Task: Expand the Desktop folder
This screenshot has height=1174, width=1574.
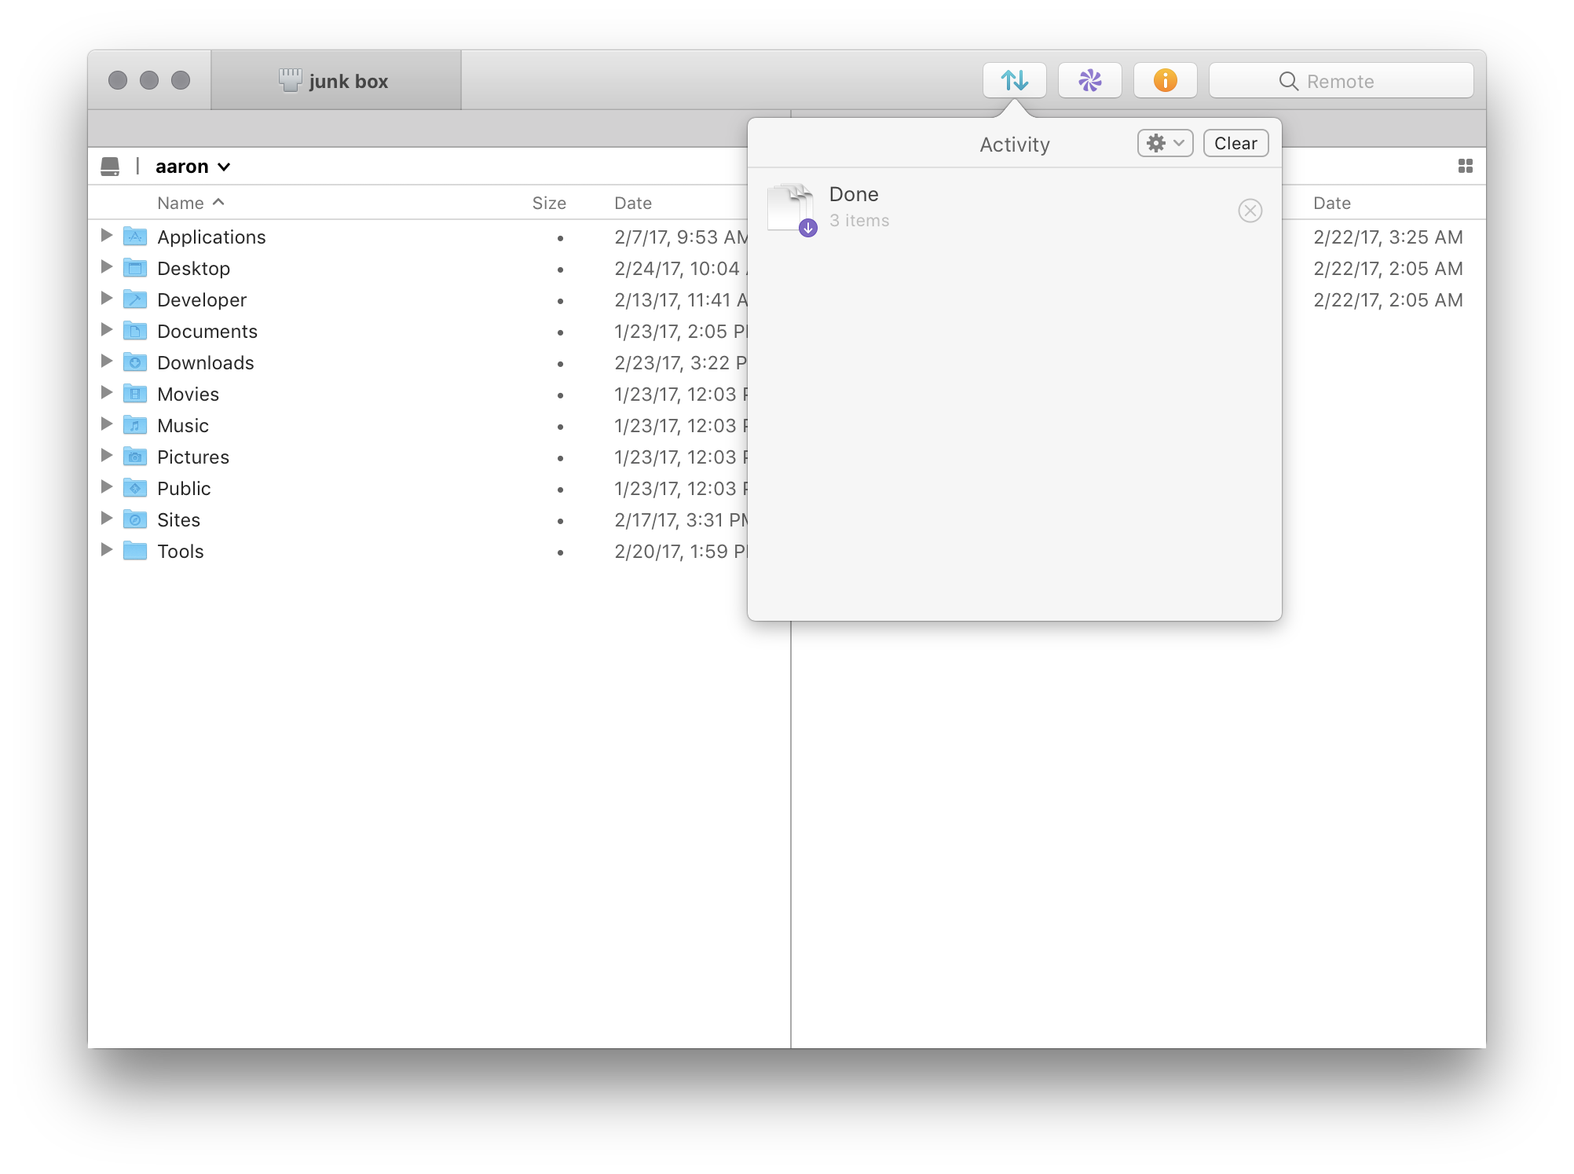Action: 107,267
